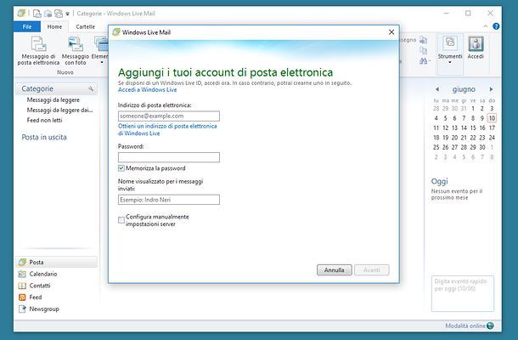
Task: Open the File menu tab
Action: pyautogui.click(x=27, y=26)
